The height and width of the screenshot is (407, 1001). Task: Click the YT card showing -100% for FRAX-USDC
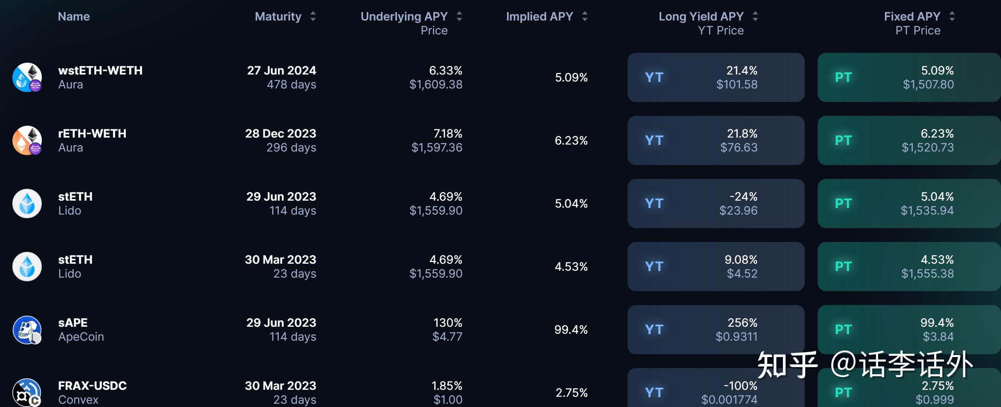click(716, 392)
